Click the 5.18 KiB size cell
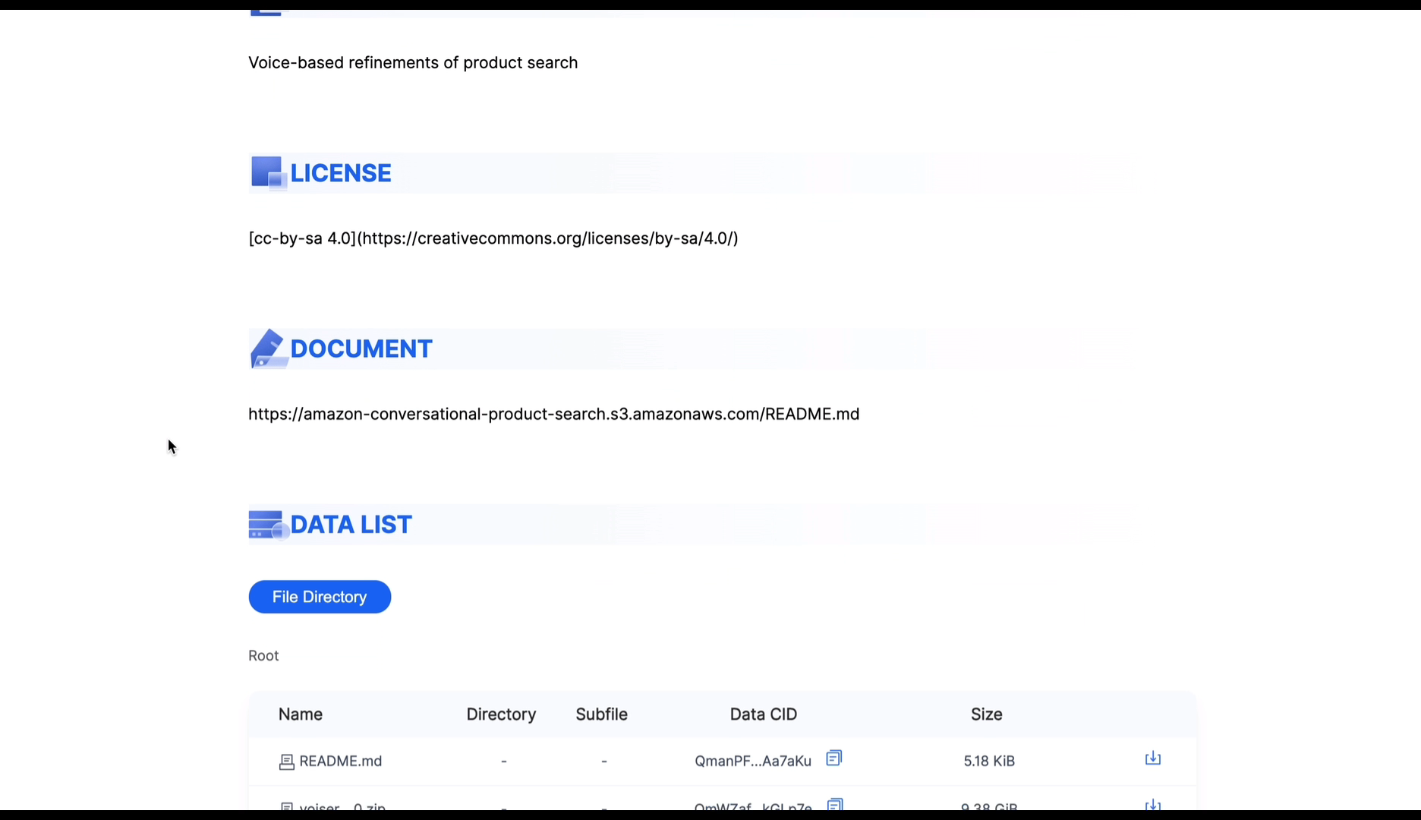 989,761
